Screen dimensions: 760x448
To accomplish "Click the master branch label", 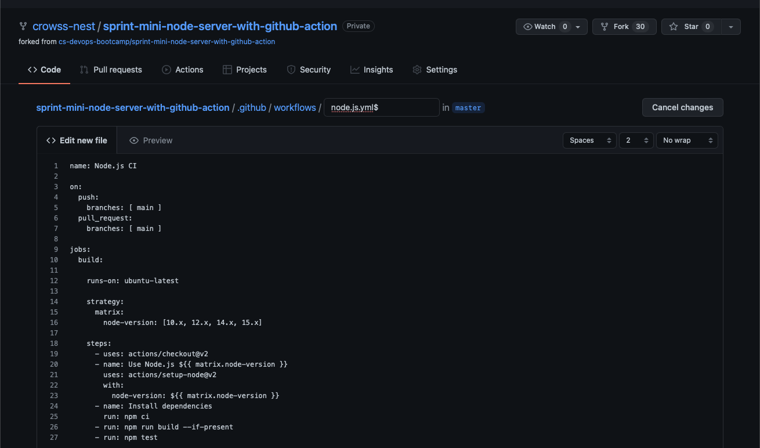I will [468, 108].
